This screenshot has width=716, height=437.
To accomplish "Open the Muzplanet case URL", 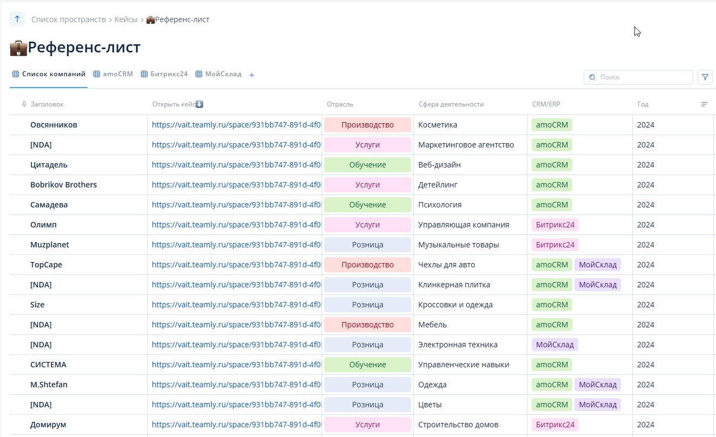I will tap(236, 245).
